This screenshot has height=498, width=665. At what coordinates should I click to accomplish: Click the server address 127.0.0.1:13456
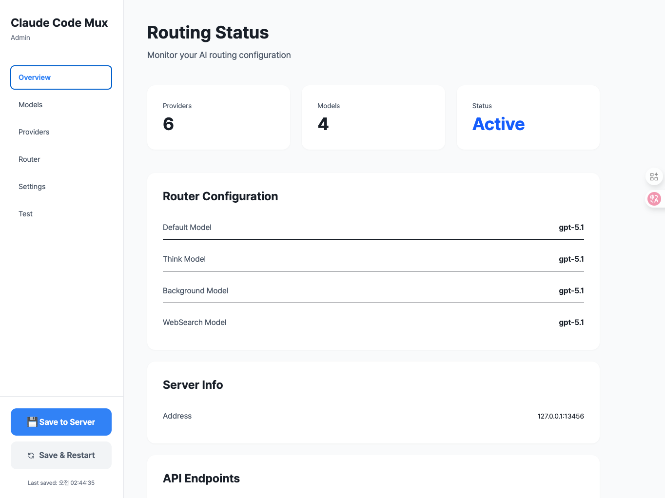click(x=560, y=416)
